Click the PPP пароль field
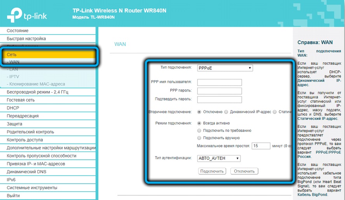345x200 pixels. point(220,91)
